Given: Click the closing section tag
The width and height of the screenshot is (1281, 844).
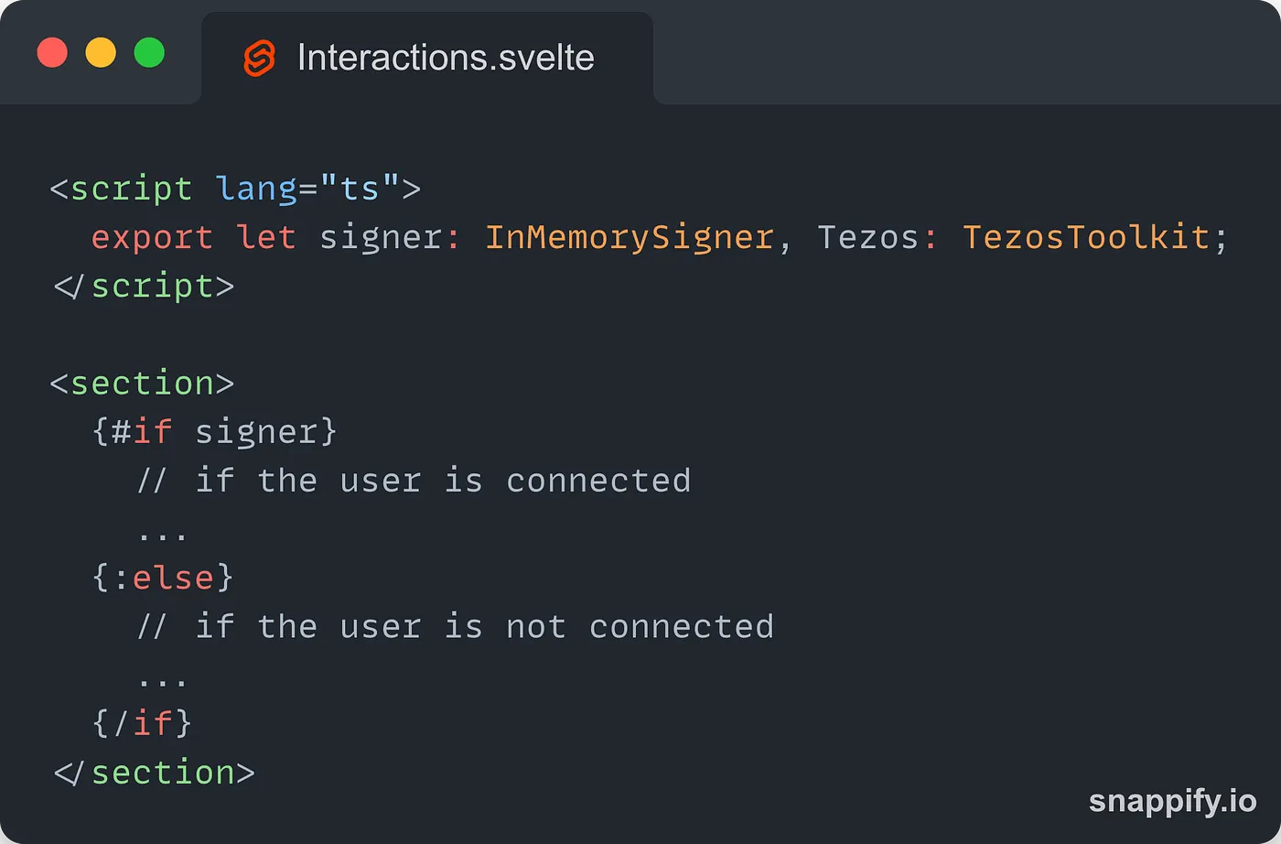Looking at the screenshot, I should 154,773.
